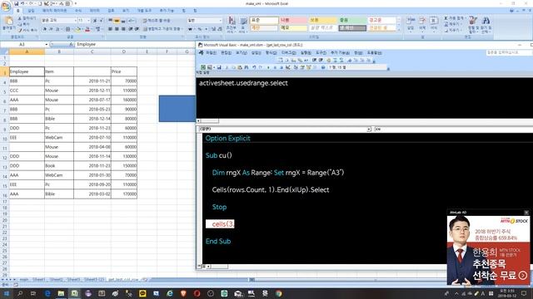Click the Percent Style number button
This screenshot has height=299, width=533.
[200, 30]
